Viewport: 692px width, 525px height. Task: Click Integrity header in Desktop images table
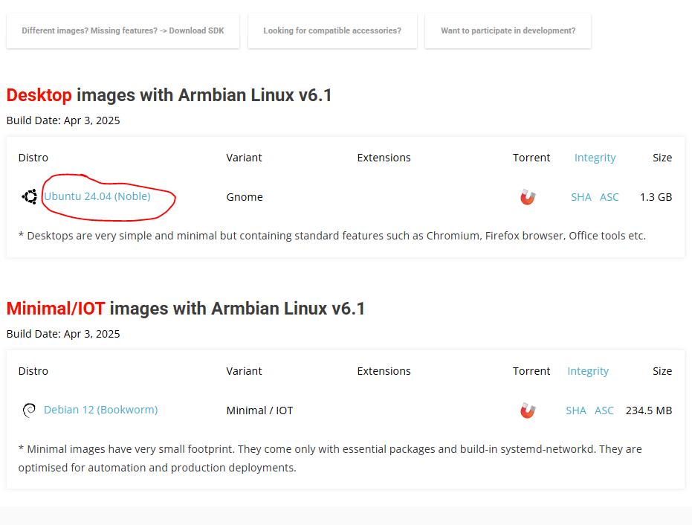click(x=595, y=158)
